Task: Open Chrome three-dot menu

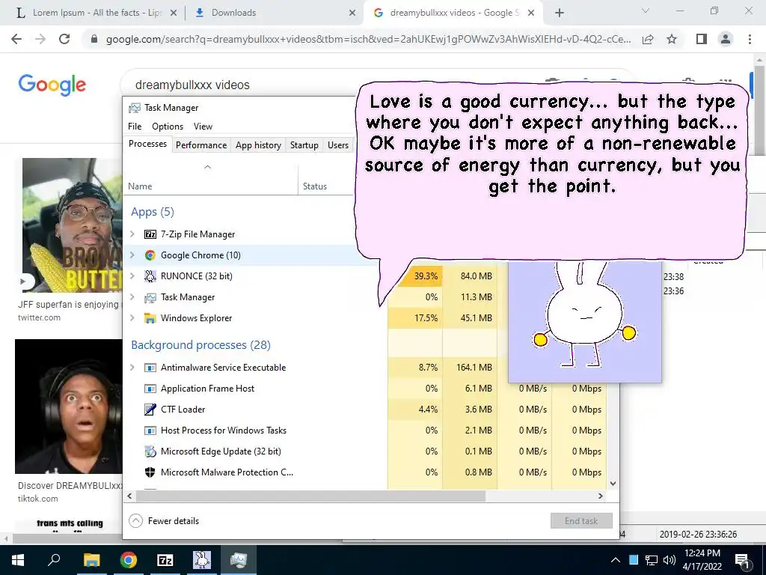Action: 750,39
